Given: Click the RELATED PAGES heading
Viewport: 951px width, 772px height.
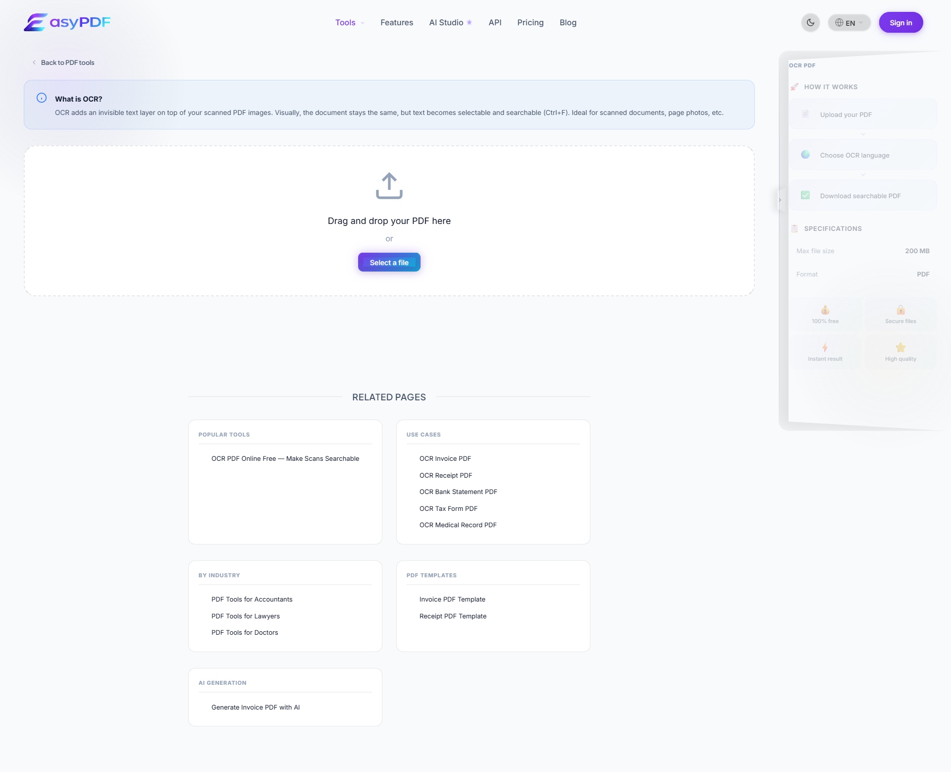Looking at the screenshot, I should (389, 397).
